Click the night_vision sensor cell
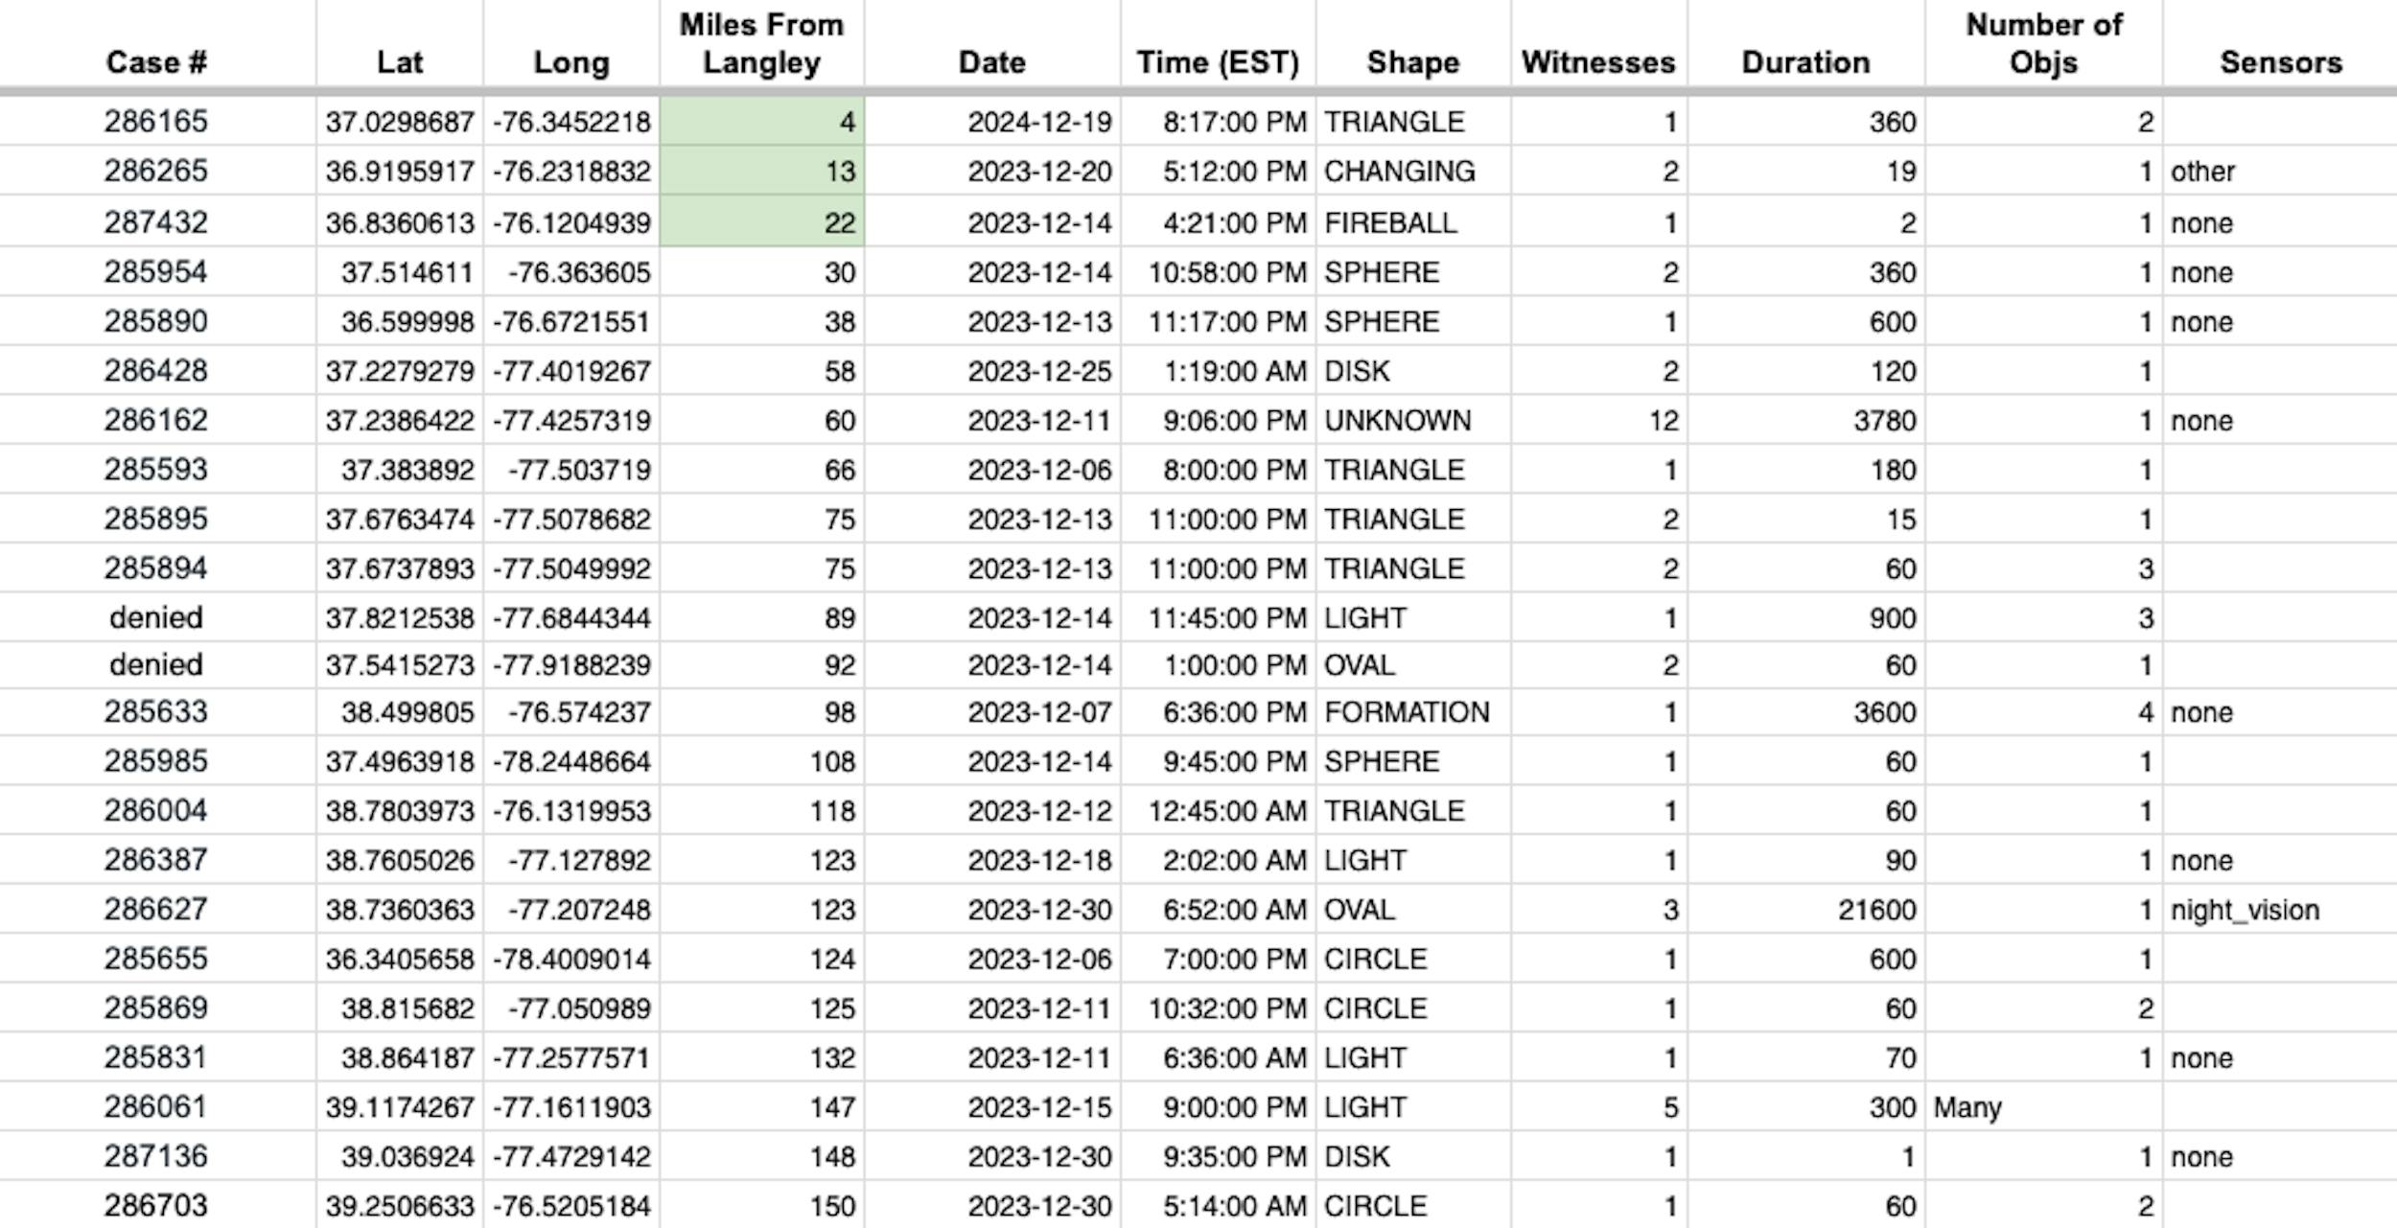The height and width of the screenshot is (1228, 2397). click(2245, 910)
